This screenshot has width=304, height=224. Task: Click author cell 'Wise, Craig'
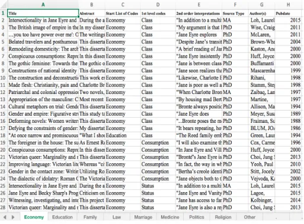coord(262,27)
